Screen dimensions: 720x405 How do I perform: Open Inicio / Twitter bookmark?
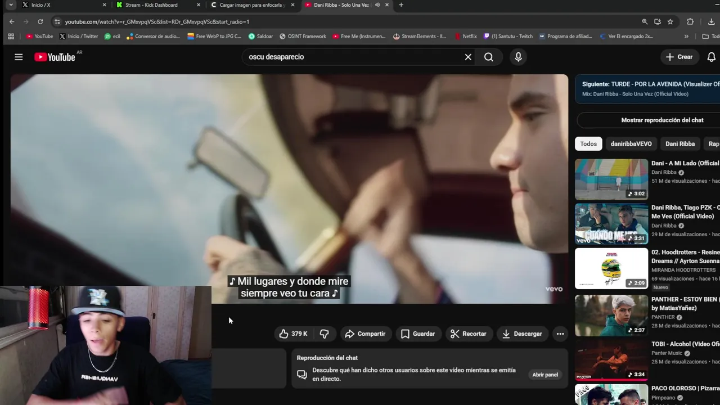coord(79,36)
